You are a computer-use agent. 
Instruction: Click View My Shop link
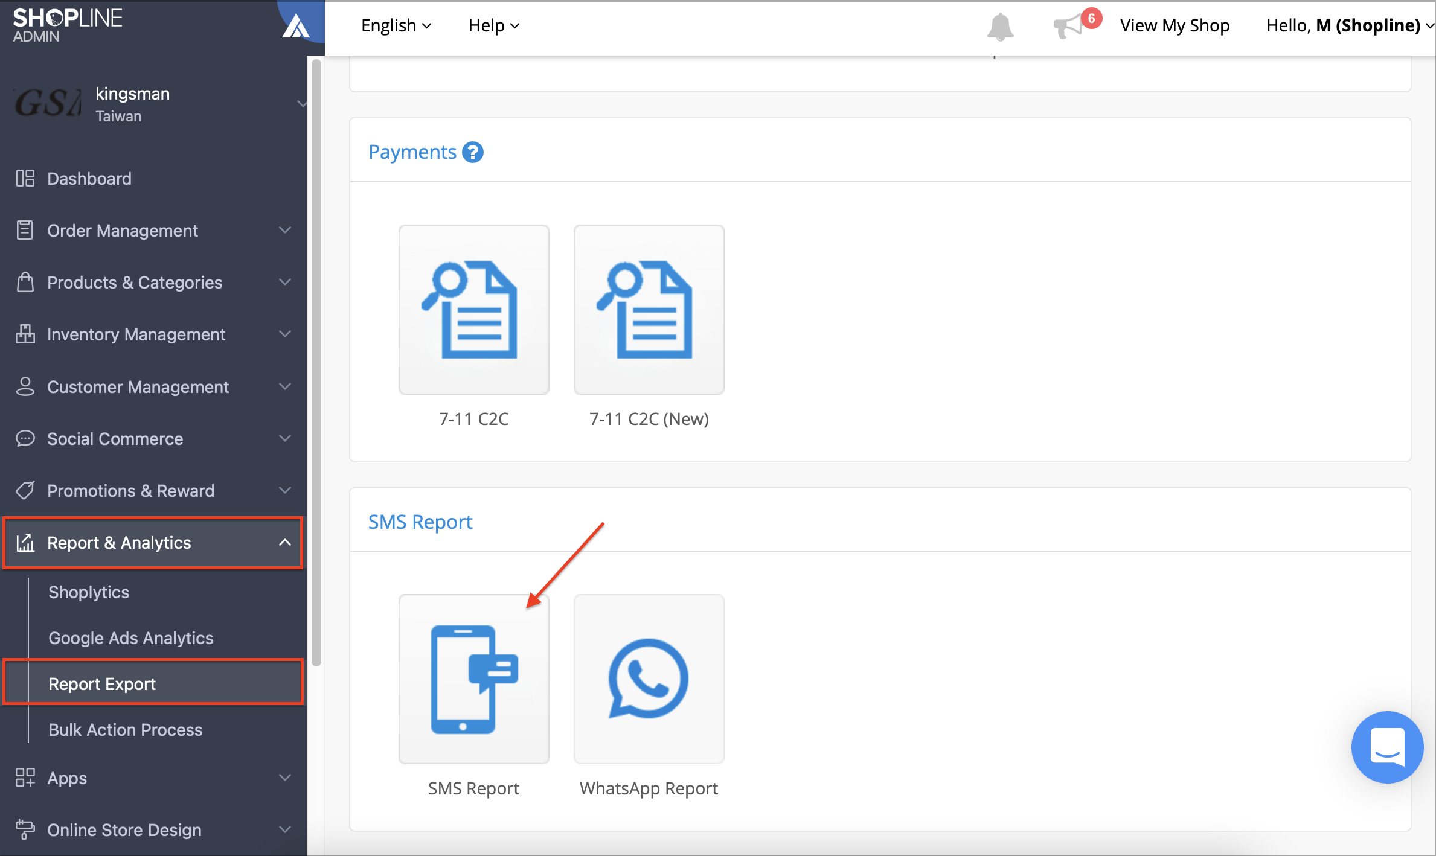pyautogui.click(x=1175, y=25)
